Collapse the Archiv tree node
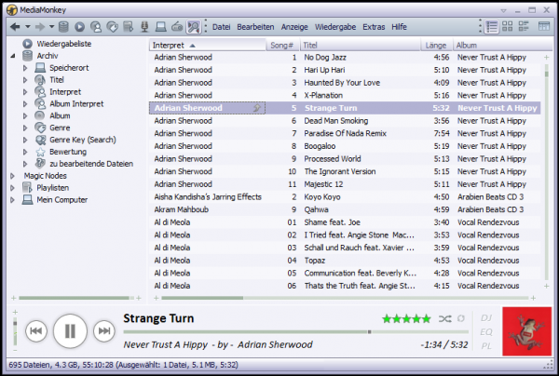 click(x=13, y=56)
